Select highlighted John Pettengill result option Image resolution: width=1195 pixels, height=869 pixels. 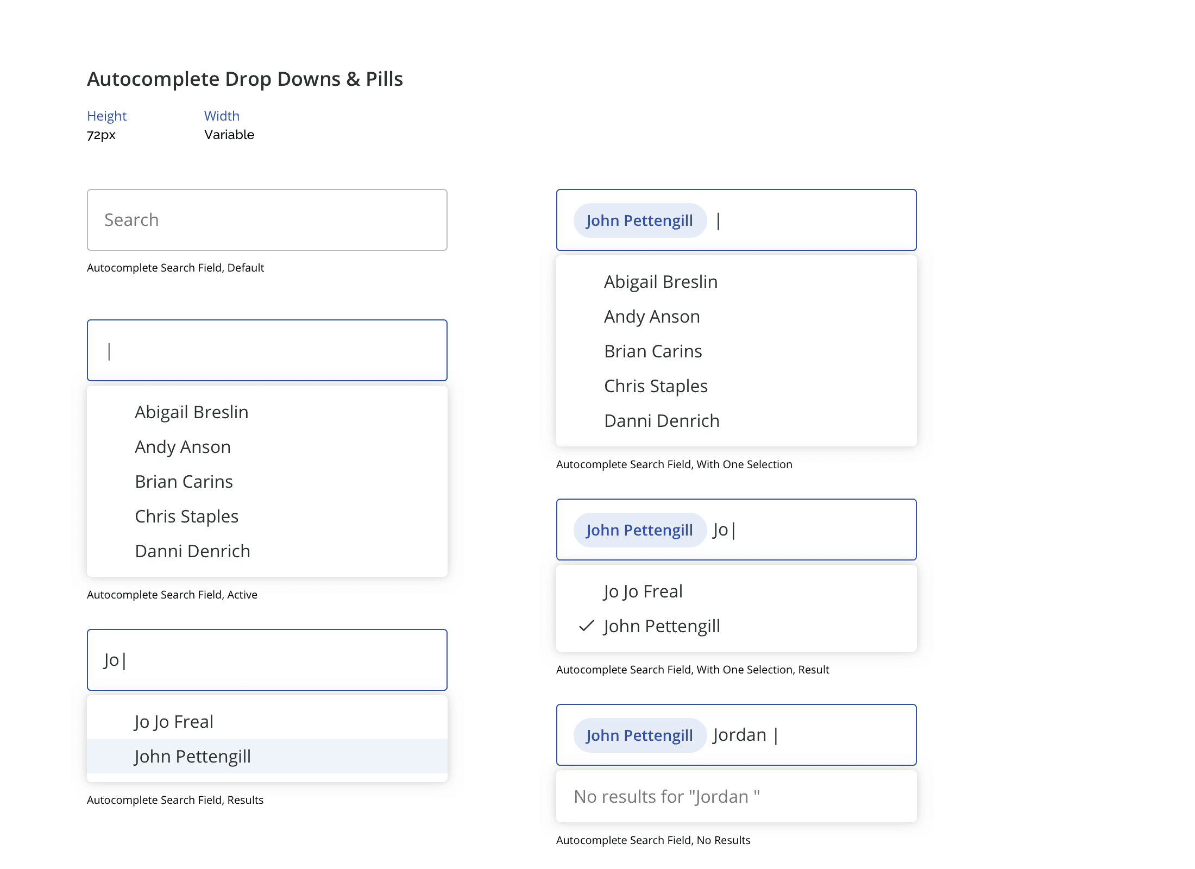point(192,756)
